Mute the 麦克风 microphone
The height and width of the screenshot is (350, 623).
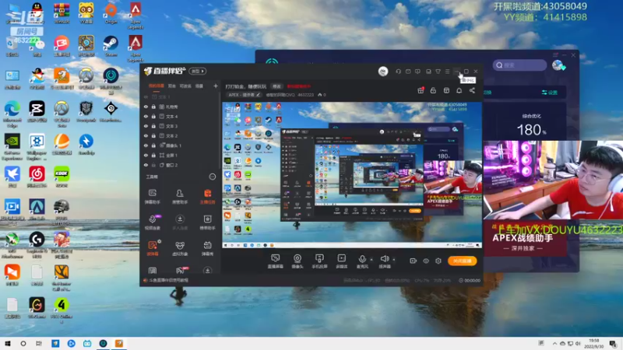(x=362, y=261)
